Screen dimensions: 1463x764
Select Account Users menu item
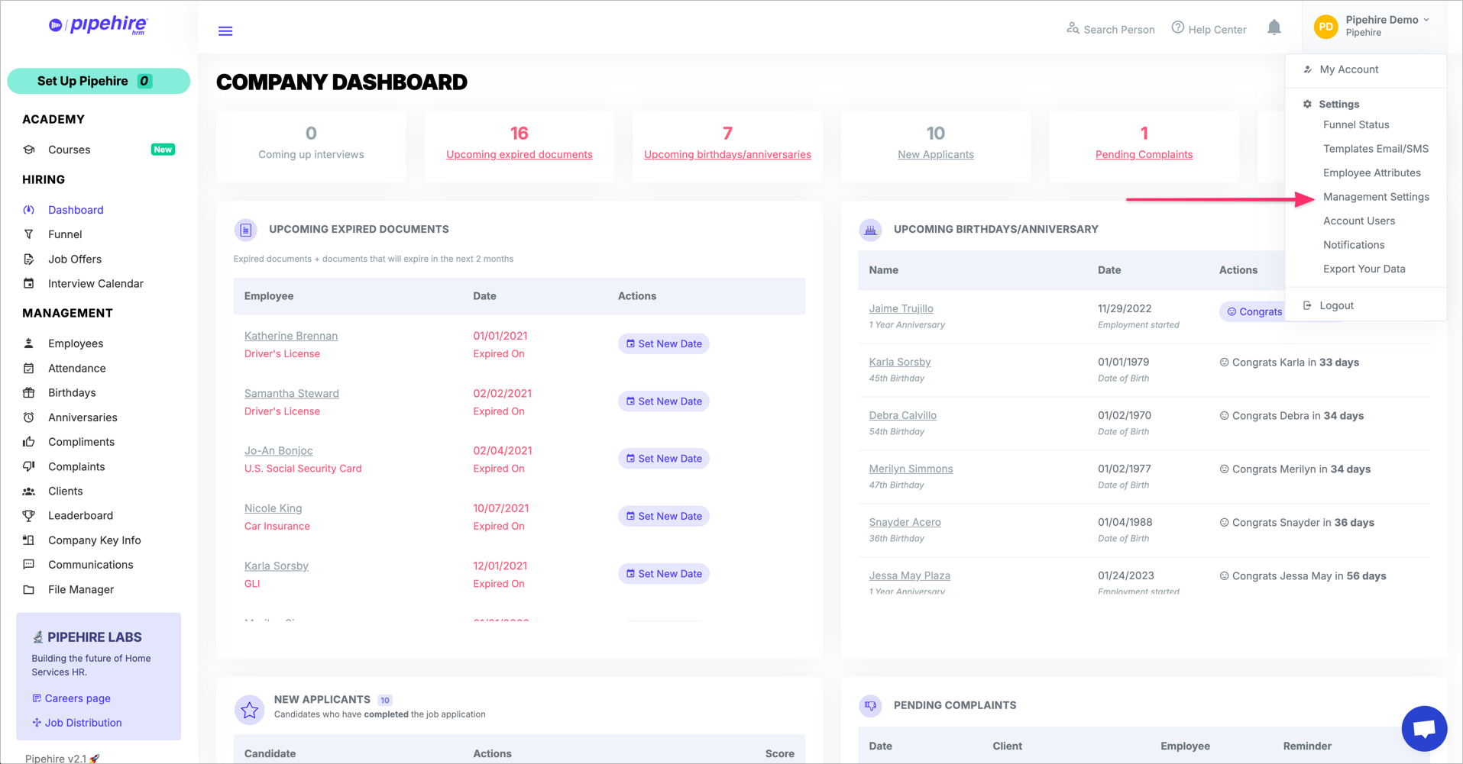click(1358, 221)
